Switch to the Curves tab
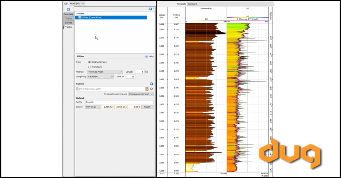This screenshot has width=341, height=178. coord(68,22)
